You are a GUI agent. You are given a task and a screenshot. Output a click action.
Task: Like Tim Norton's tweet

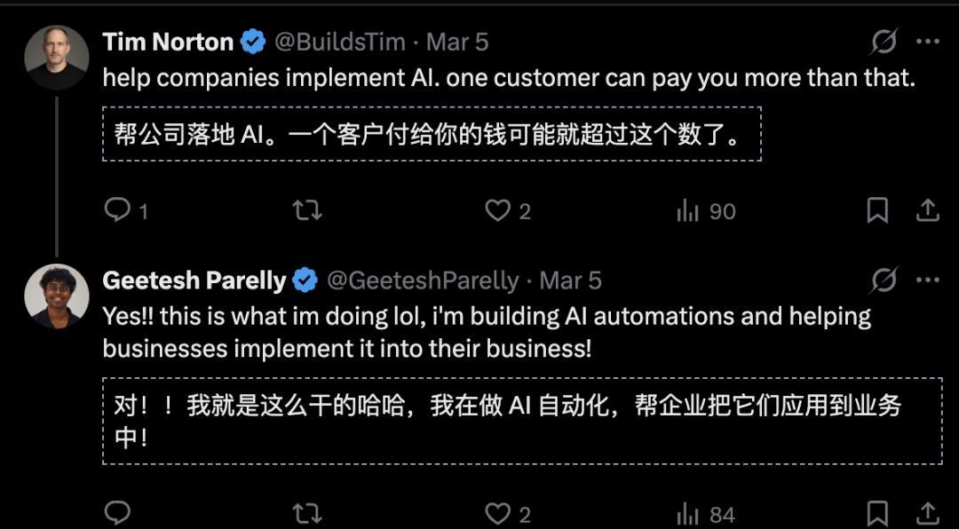tap(498, 210)
